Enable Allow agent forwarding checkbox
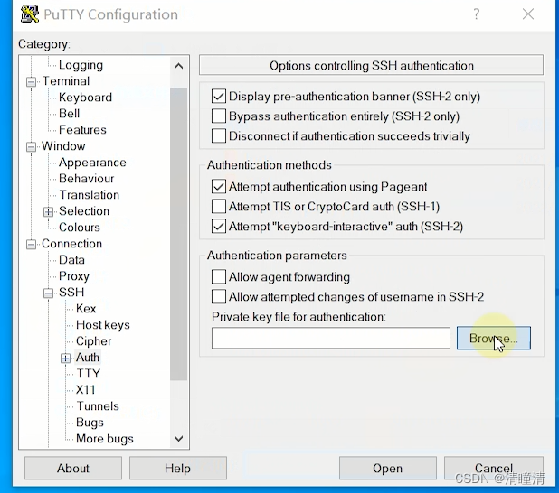Image resolution: width=559 pixels, height=493 pixels. (x=219, y=276)
